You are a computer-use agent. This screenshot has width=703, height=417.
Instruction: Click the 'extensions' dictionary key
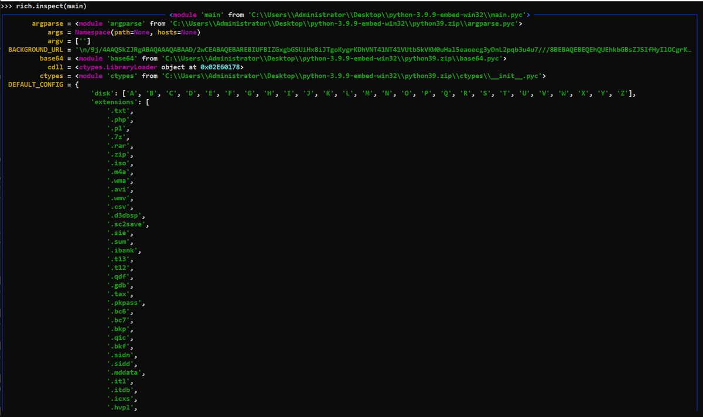point(116,102)
